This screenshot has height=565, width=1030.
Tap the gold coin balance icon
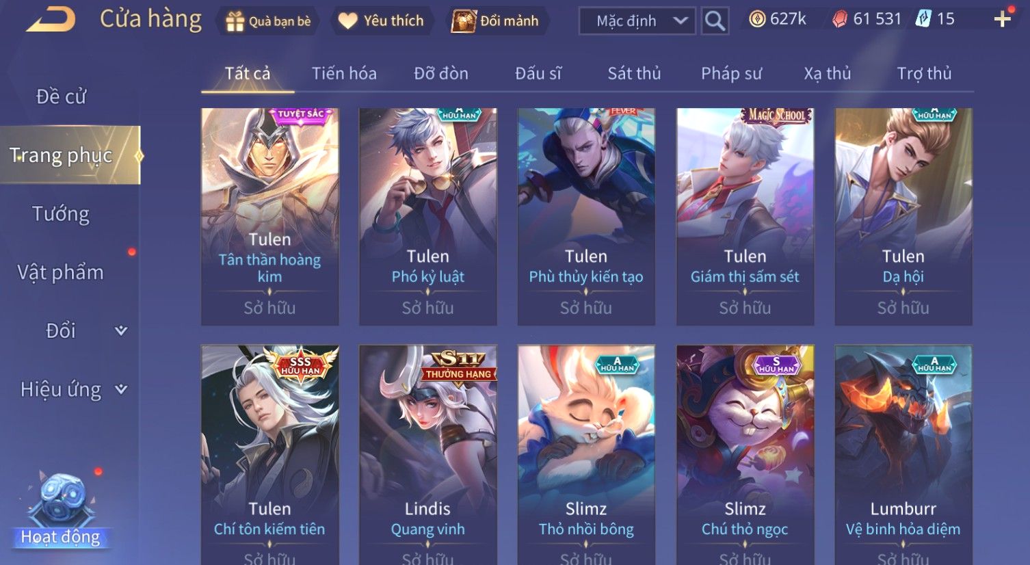coord(757,19)
